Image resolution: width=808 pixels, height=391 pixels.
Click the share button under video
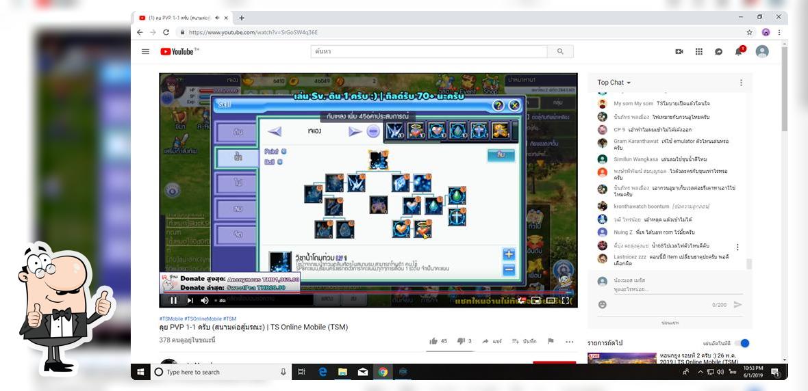492,341
